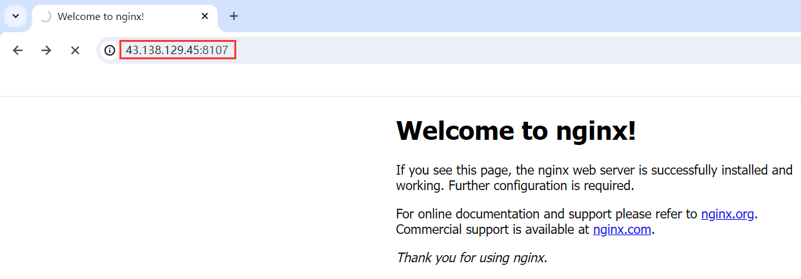801x279 pixels.
Task: Open a new tab with plus button
Action: click(x=234, y=16)
